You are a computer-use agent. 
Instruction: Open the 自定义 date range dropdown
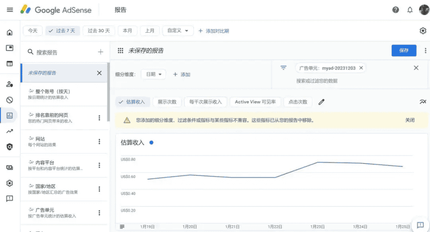[178, 30]
